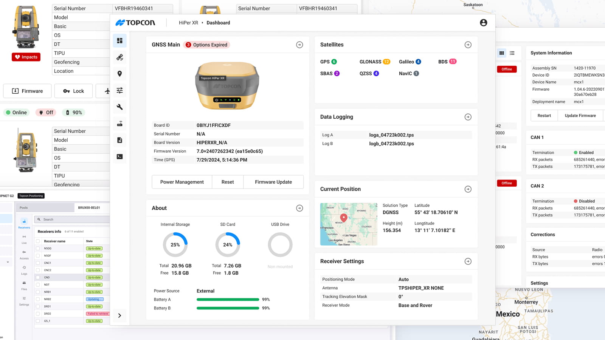Viewport: 605px width, 340px height.
Task: Click the Battery A level bar
Action: pos(228,300)
